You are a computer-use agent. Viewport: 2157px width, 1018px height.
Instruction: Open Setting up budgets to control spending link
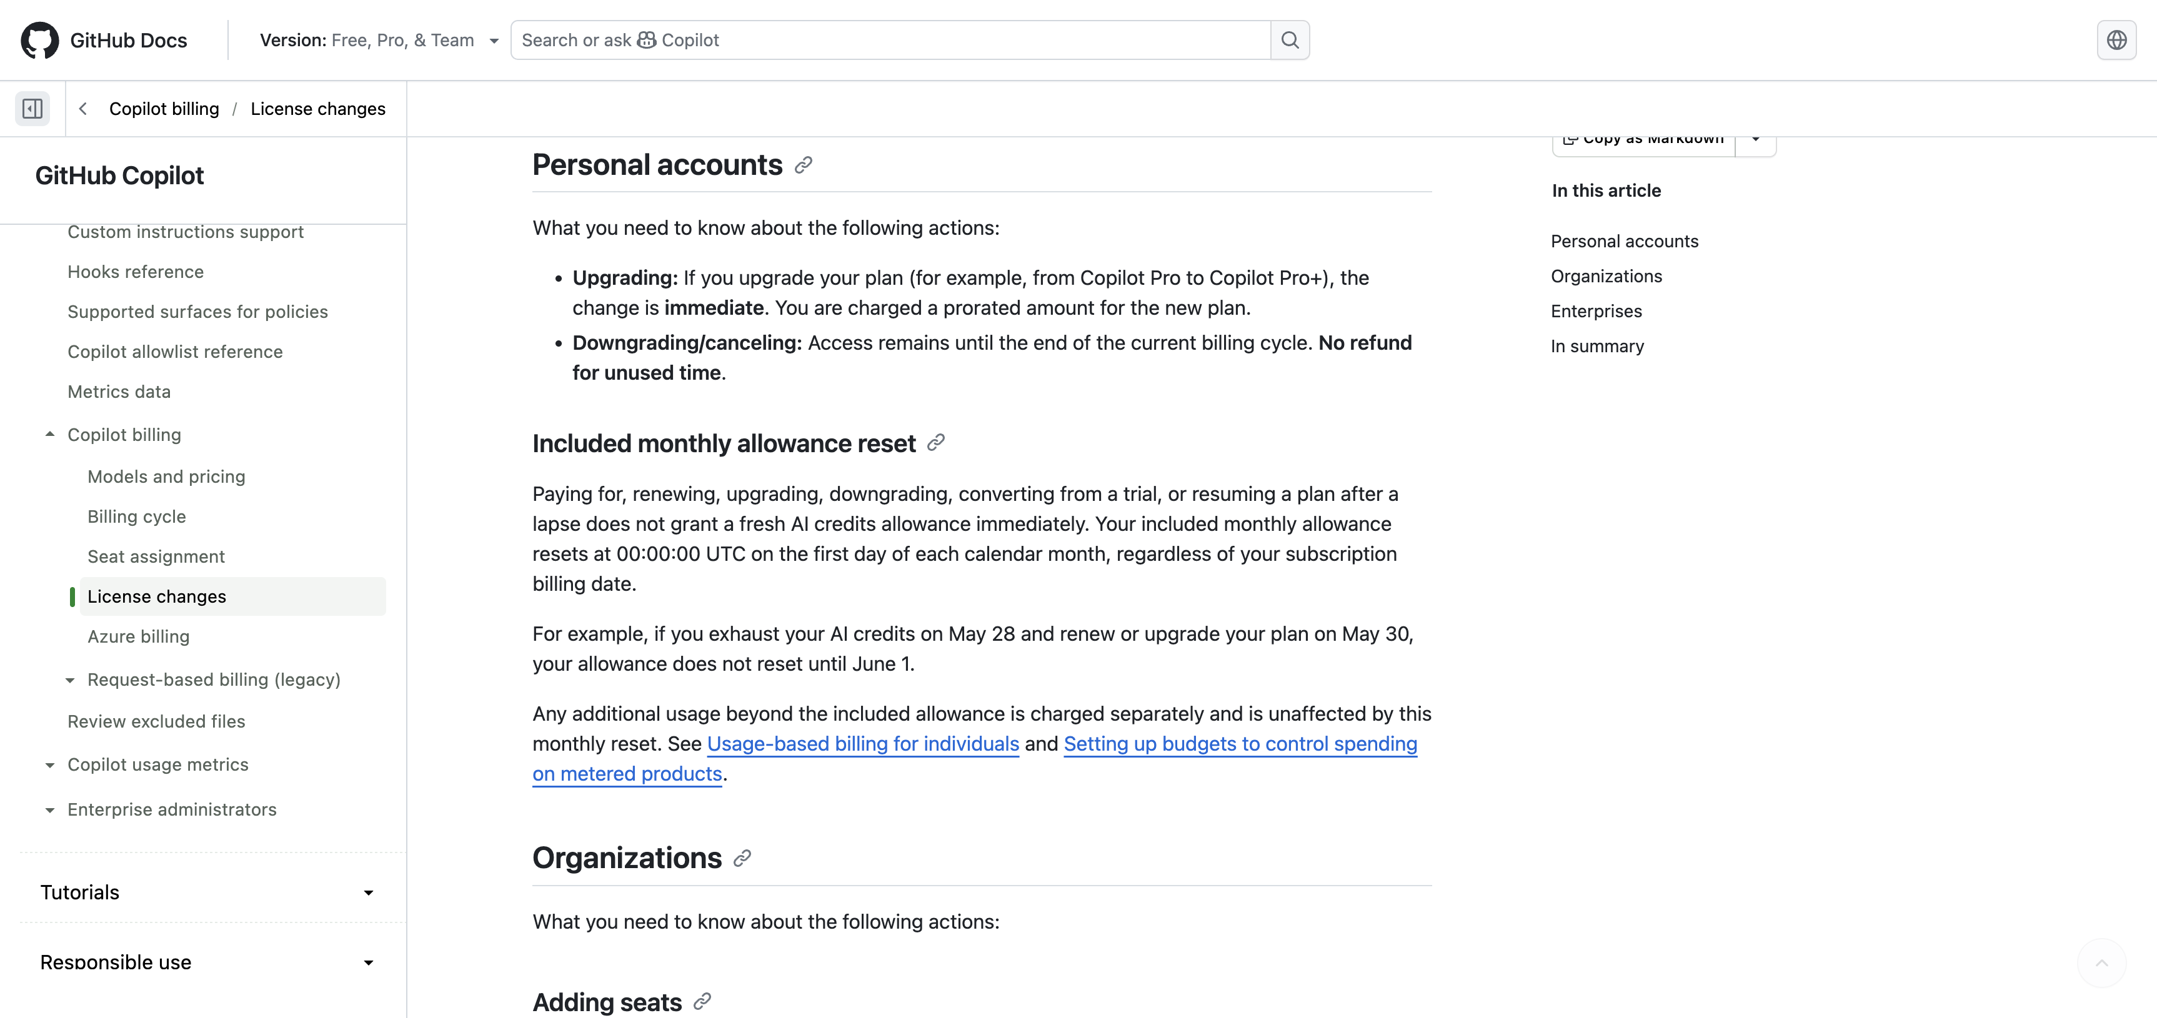coord(1240,744)
